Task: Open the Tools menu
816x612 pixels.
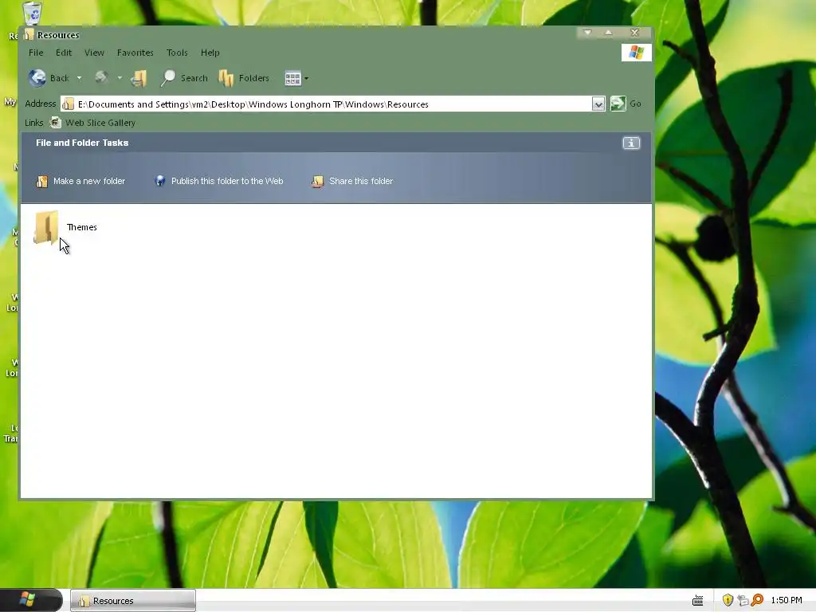Action: click(177, 53)
